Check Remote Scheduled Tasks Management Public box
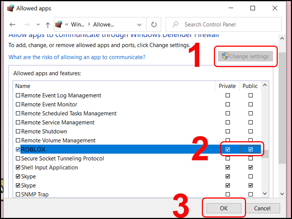292x219 pixels. 250,114
